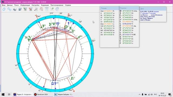Click the date panel header
The image size is (173, 97).
(153, 9)
